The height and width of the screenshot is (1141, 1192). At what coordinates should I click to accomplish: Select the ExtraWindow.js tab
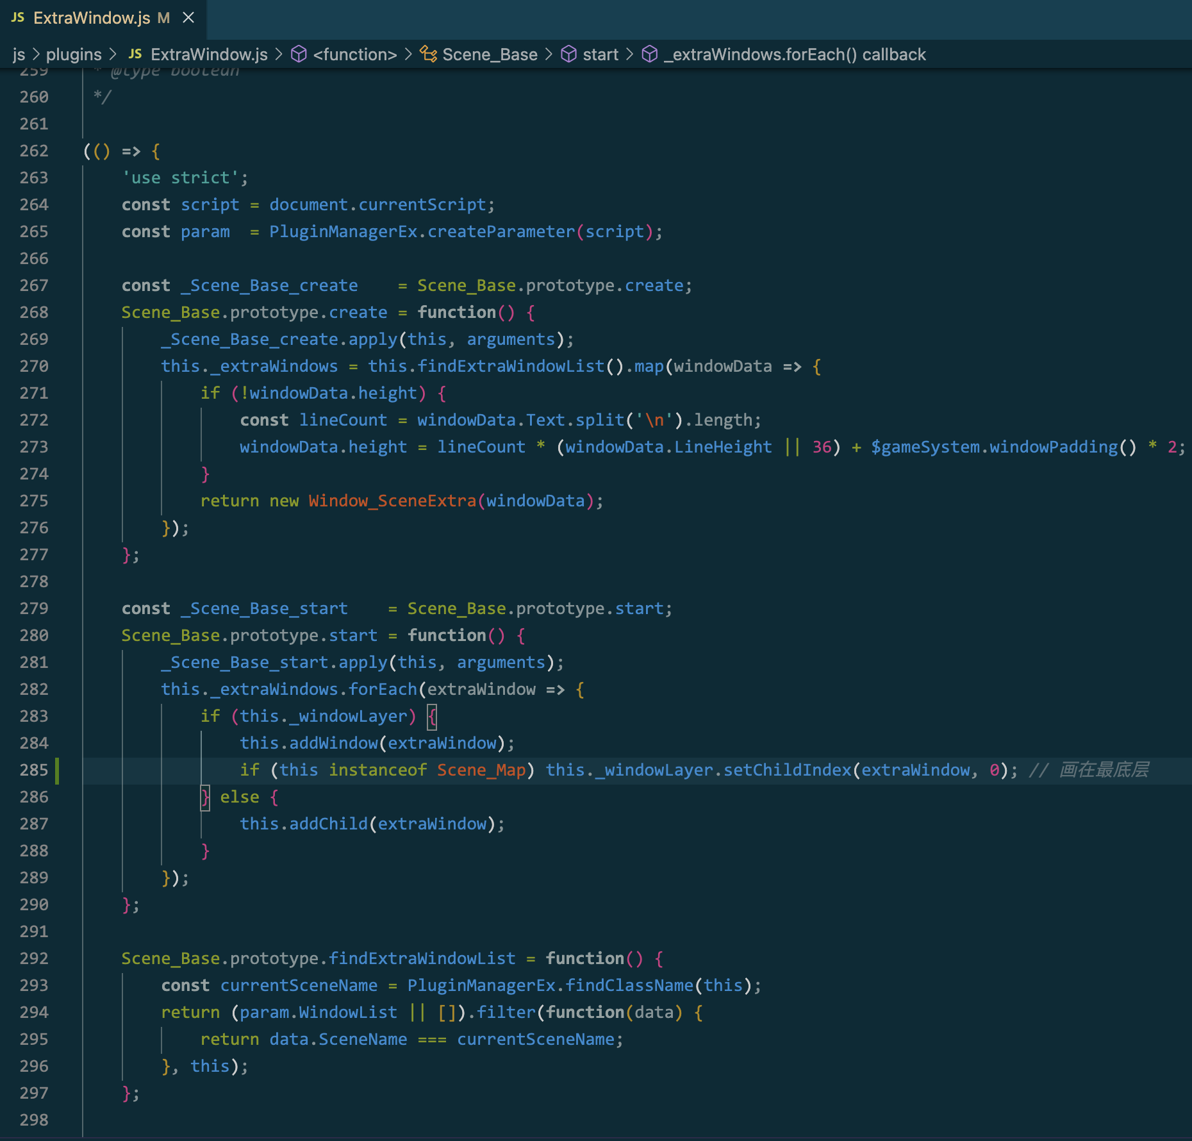click(x=103, y=18)
